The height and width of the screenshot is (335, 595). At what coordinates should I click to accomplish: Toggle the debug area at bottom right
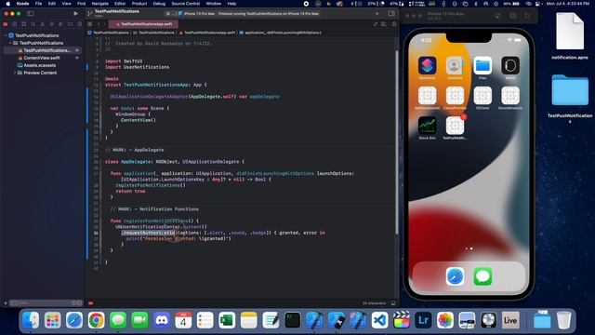pyautogui.click(x=393, y=303)
